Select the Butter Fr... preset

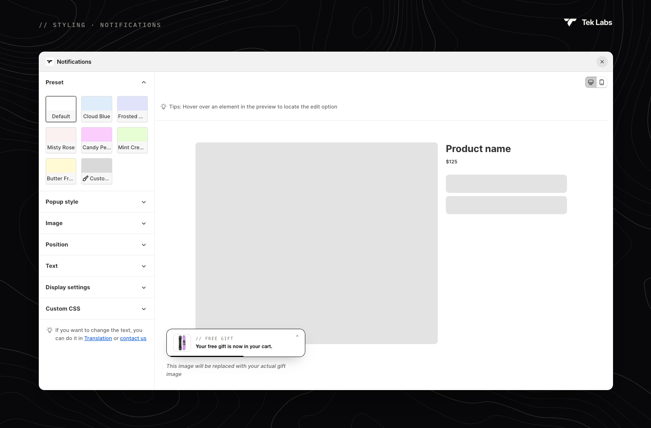coord(61,171)
